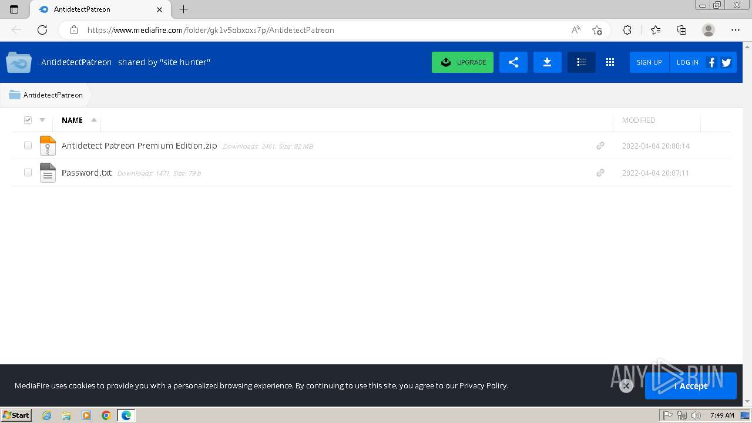Open Chrome from taskbar
The width and height of the screenshot is (752, 423).
click(106, 415)
